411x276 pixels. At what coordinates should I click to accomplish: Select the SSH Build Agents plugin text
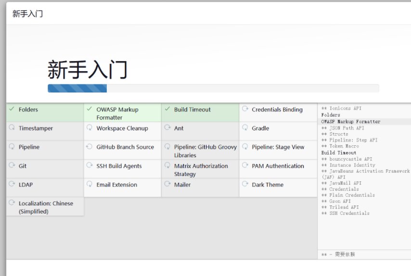point(119,166)
